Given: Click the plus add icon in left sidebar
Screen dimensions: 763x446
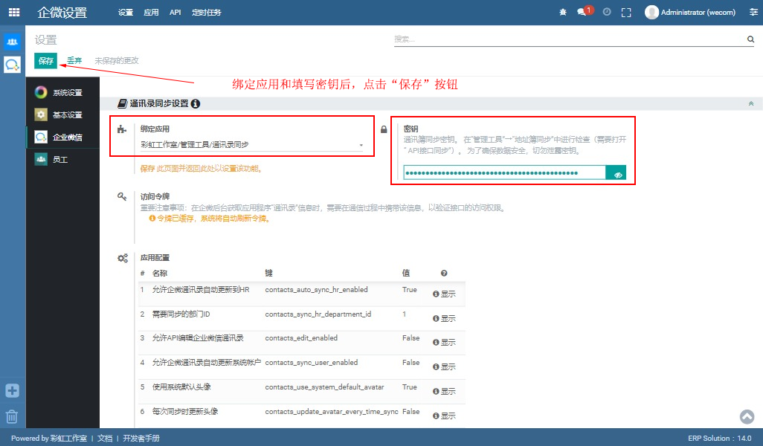Looking at the screenshot, I should coord(12,390).
